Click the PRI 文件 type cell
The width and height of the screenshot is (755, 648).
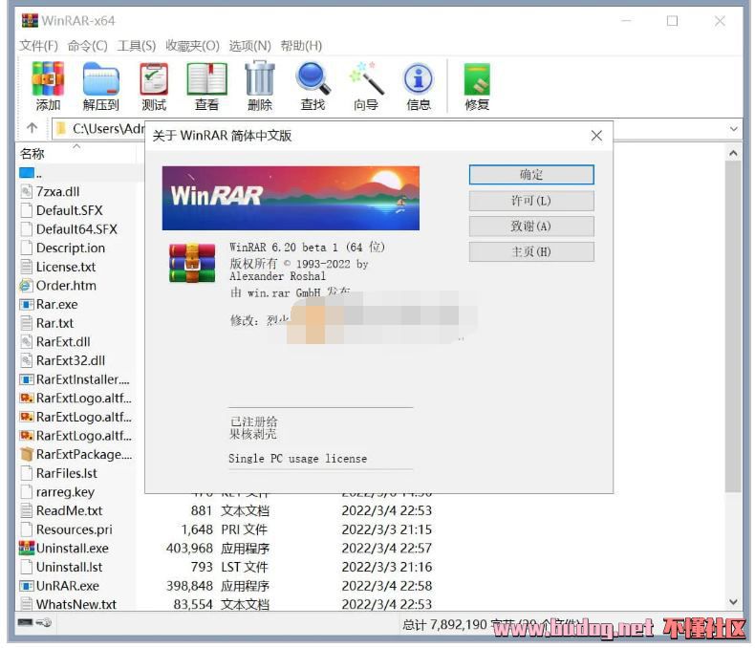[244, 529]
